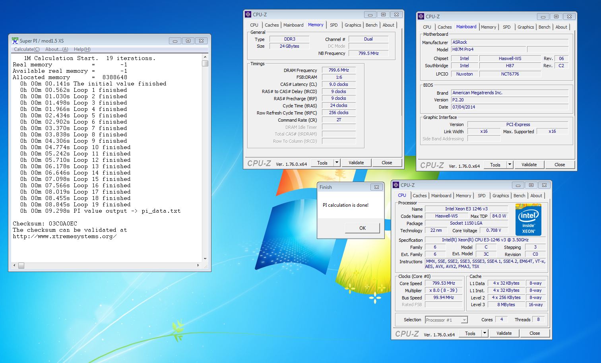Maximize the Super PI window

click(188, 41)
